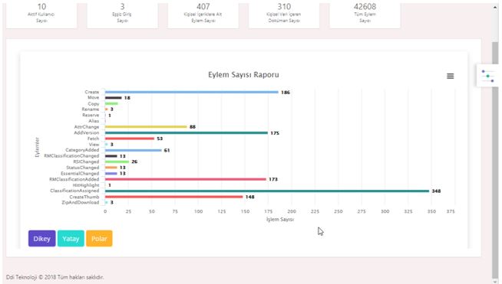Screen dimensions: 502x284
Task: Click the Rename axis label
Action: 91,109
